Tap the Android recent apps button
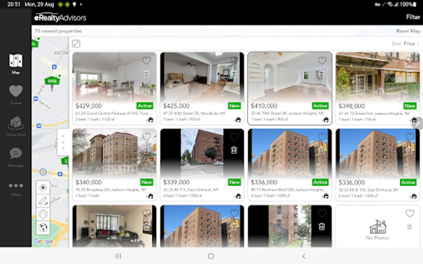Image resolution: width=423 pixels, height=264 pixels. [118, 256]
